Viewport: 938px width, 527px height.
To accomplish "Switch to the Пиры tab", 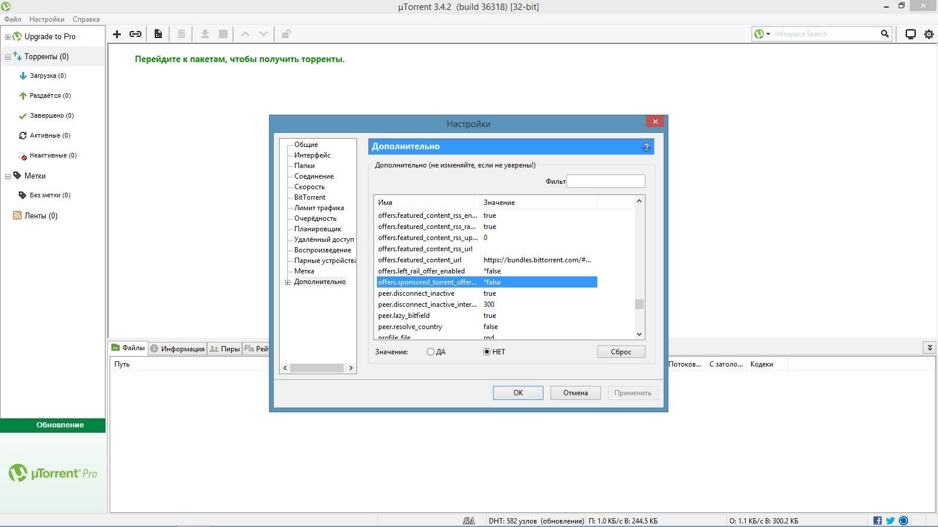I will click(225, 349).
